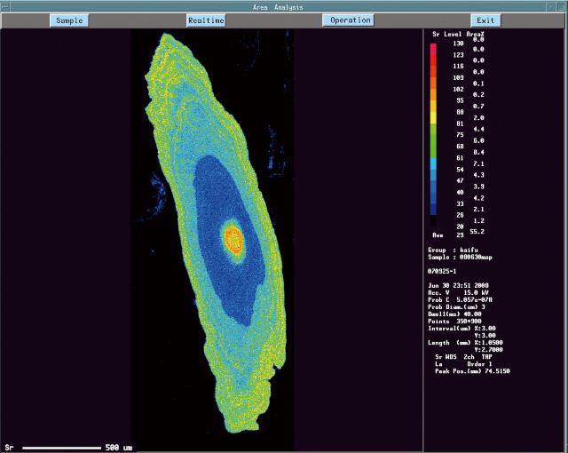
Task: Select area percentage 3.9
Action: pyautogui.click(x=479, y=187)
